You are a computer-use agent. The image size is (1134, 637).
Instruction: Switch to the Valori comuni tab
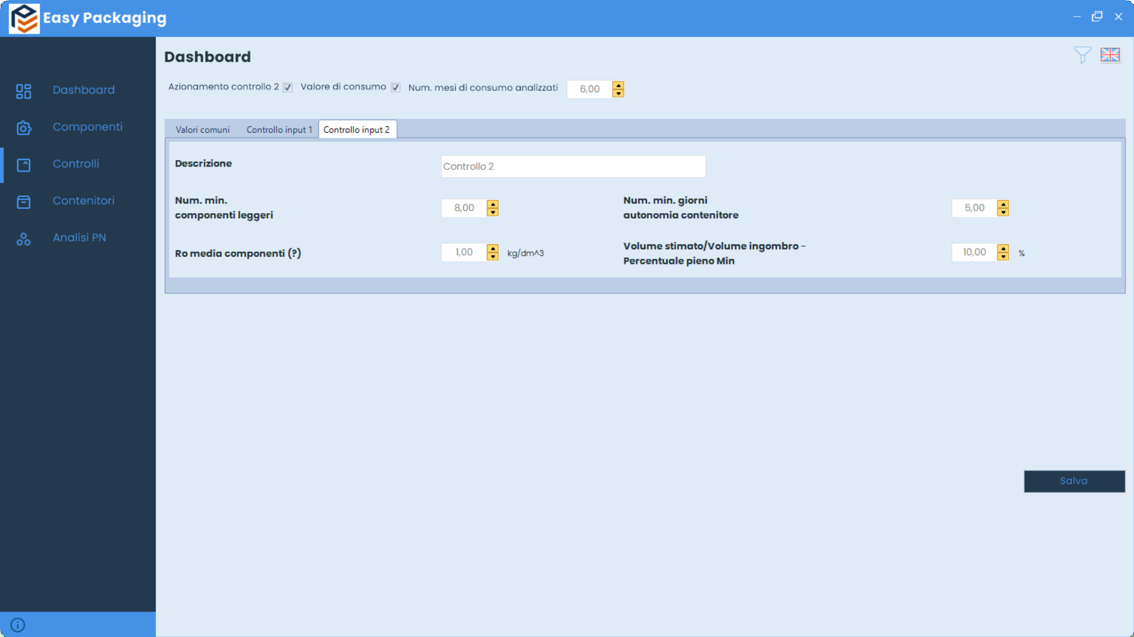click(202, 130)
